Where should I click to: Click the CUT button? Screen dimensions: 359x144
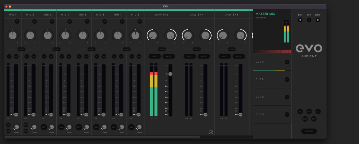pos(314,119)
